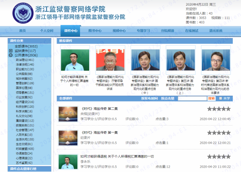This screenshot has height=172, width=241.
Task: Open recommended thumbnail for 第四讲 course
Action: pyautogui.click(x=216, y=60)
